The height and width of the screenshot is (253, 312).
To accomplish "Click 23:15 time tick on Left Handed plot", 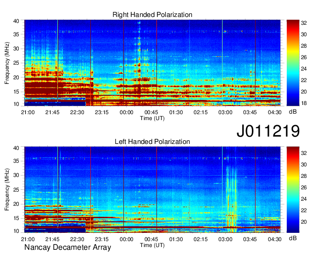I will (102, 239).
